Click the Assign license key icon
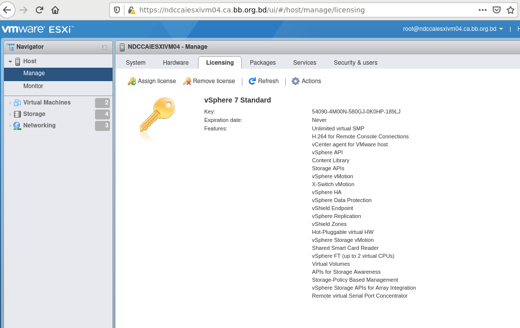The image size is (520, 328). pyautogui.click(x=132, y=81)
